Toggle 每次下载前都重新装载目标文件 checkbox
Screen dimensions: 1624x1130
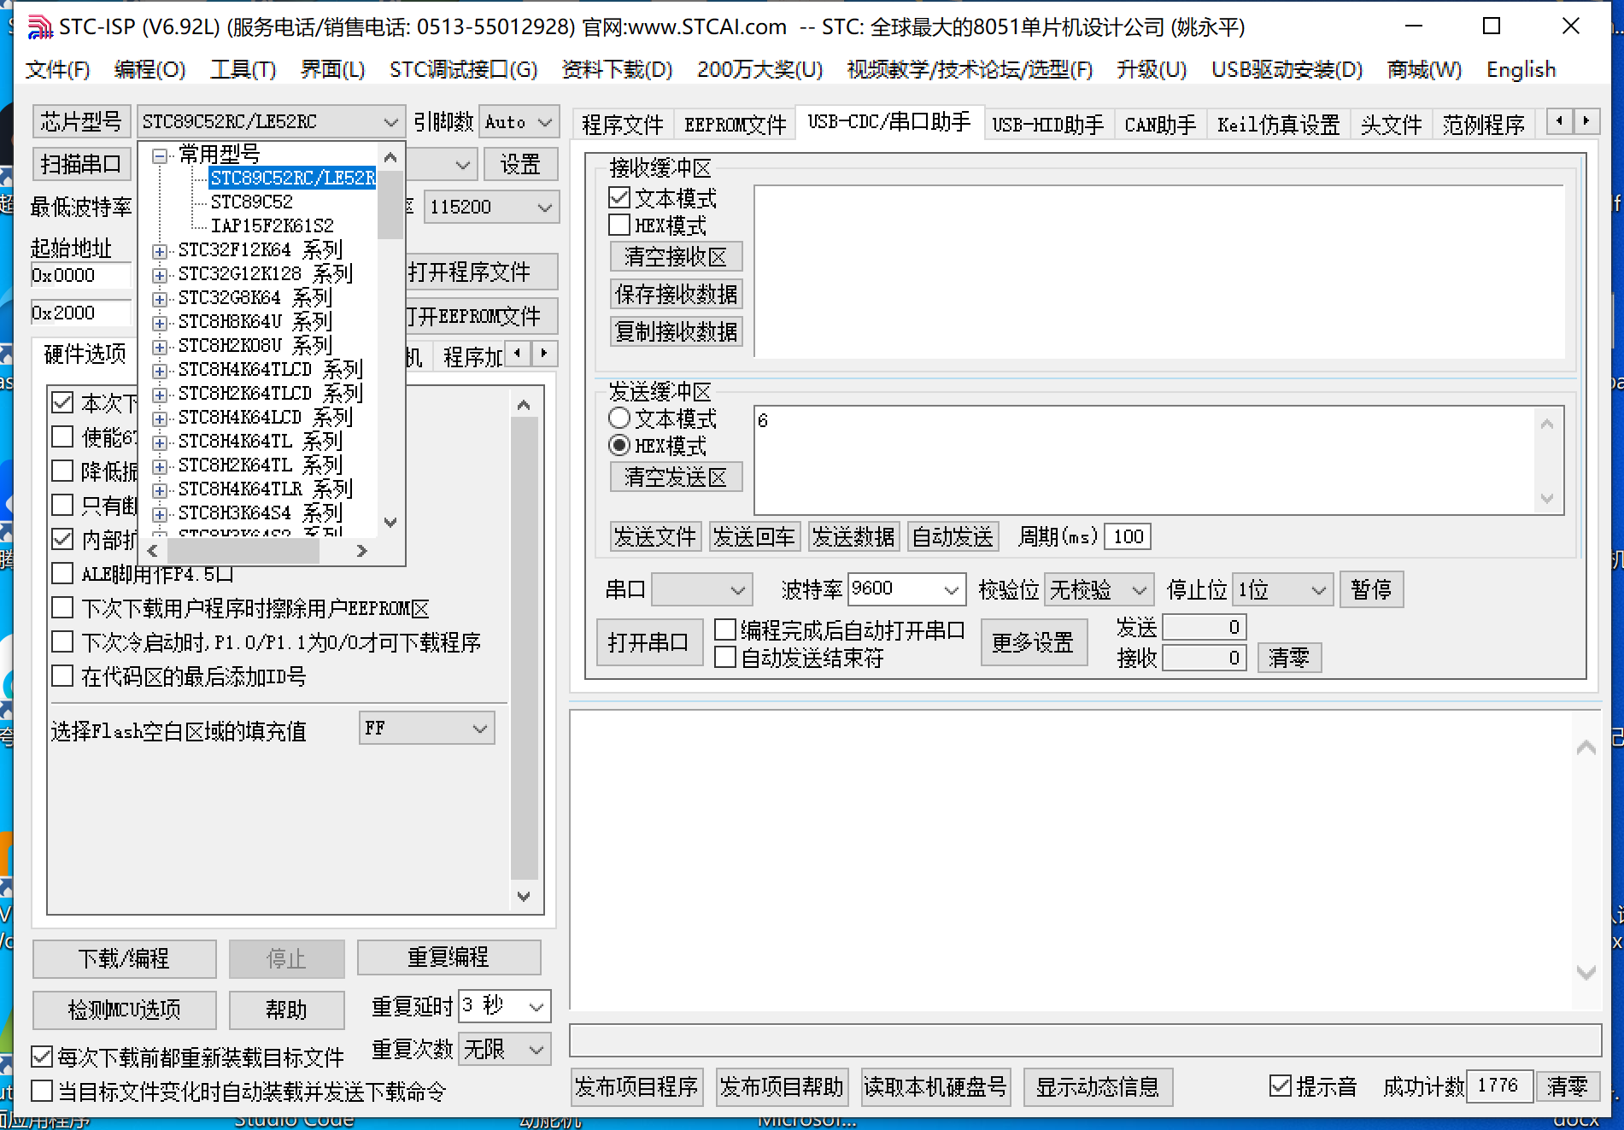click(x=42, y=1057)
